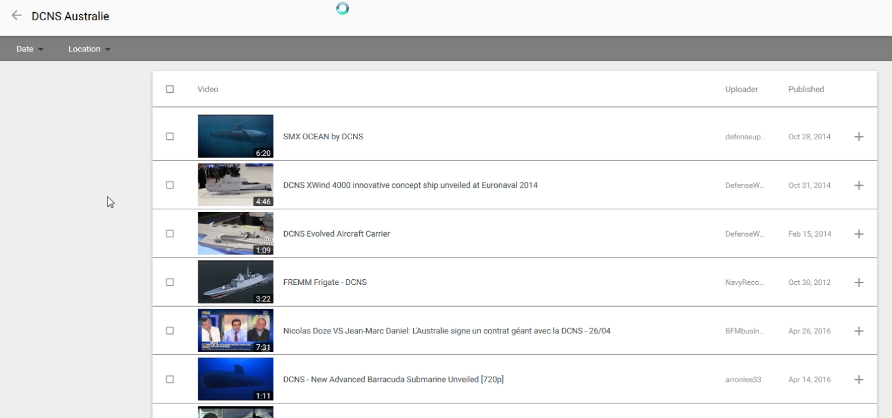This screenshot has width=892, height=418.
Task: Tick checkbox for DCNS Evolved Aircraft Carrier
Action: pyautogui.click(x=170, y=233)
